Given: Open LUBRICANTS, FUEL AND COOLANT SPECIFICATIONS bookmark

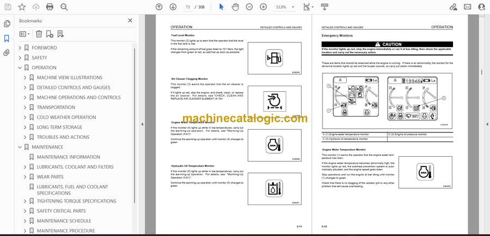Looking at the screenshot, I should tap(72, 189).
